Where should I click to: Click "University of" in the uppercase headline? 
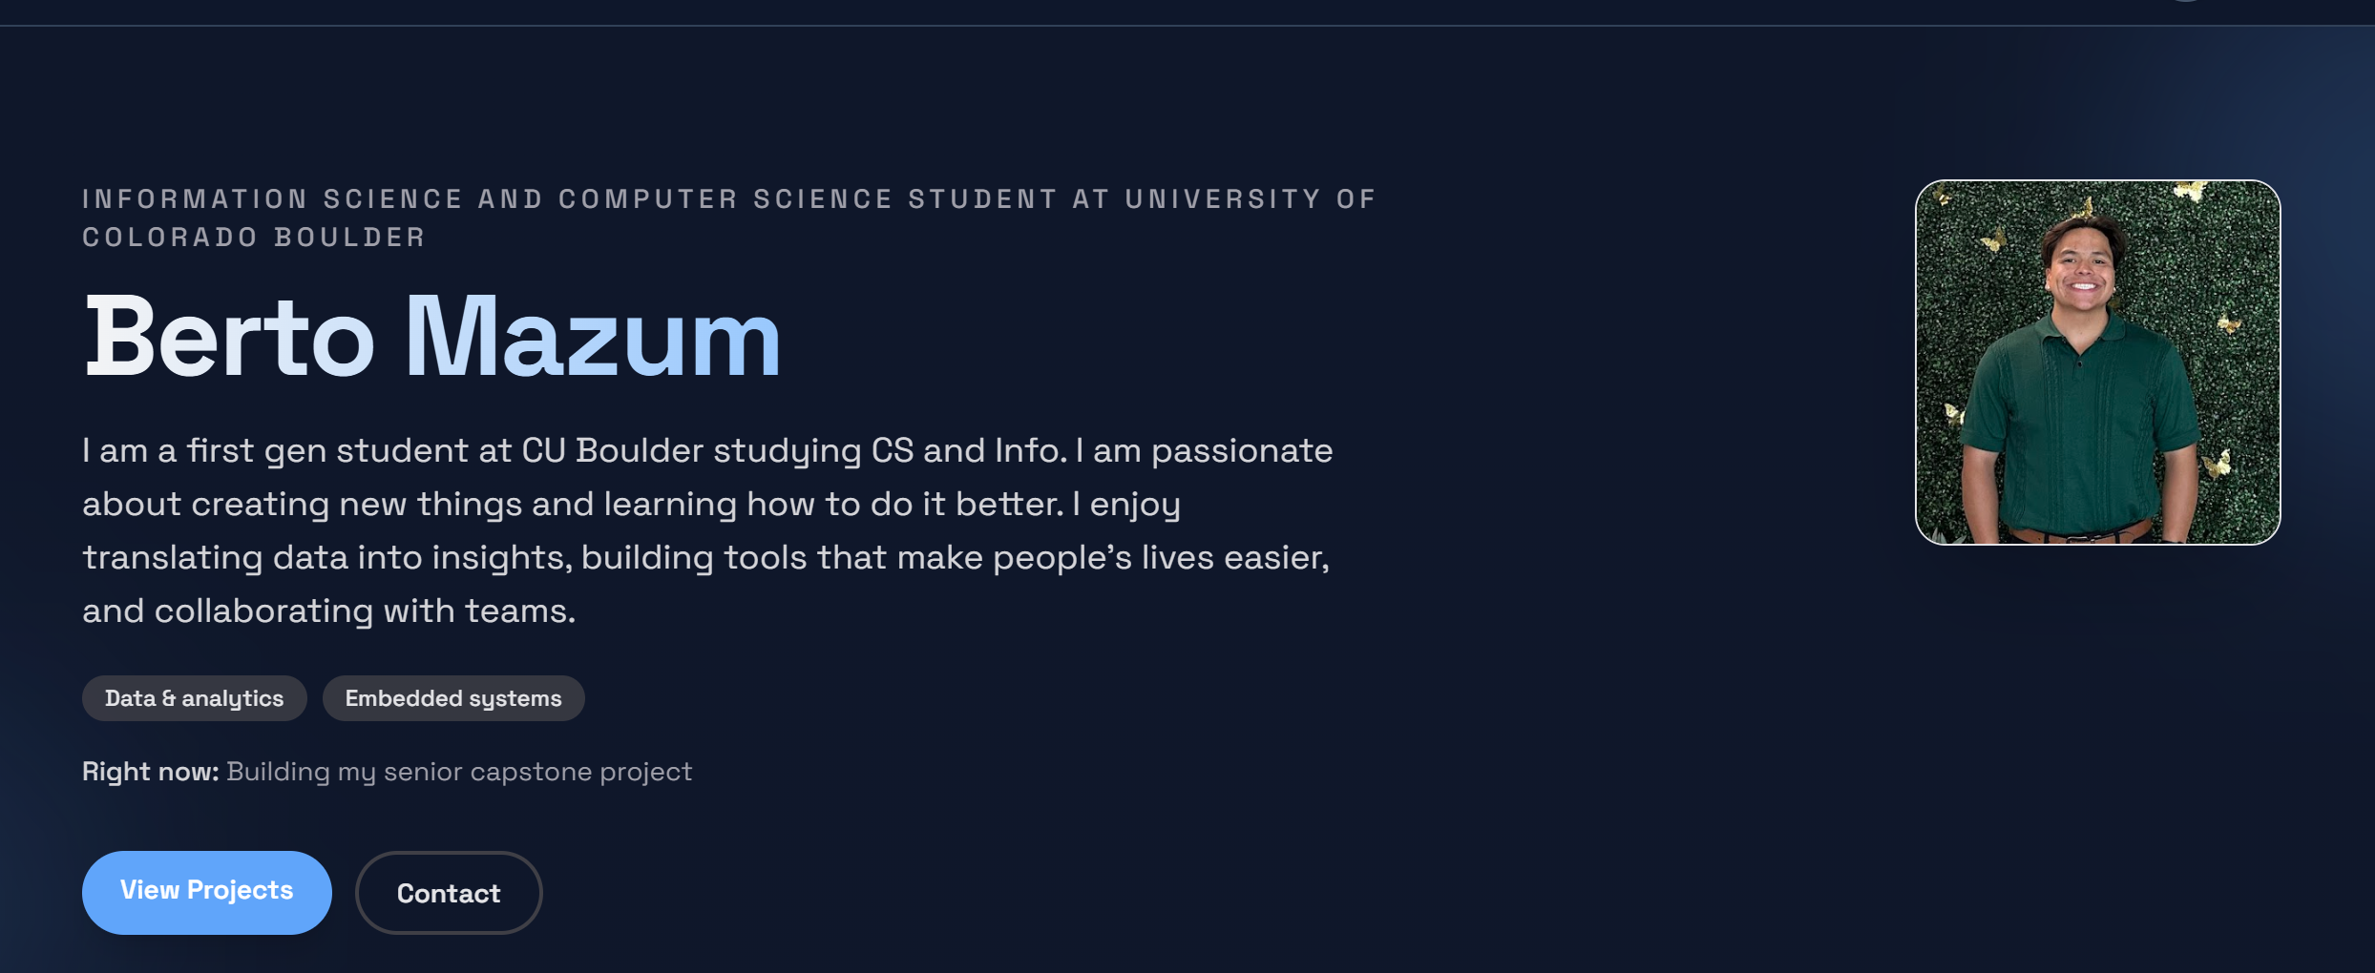(1251, 199)
